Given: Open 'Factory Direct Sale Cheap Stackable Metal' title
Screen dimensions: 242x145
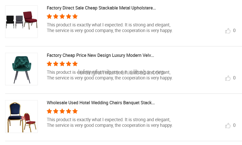Looking at the screenshot, I should 101,8.
